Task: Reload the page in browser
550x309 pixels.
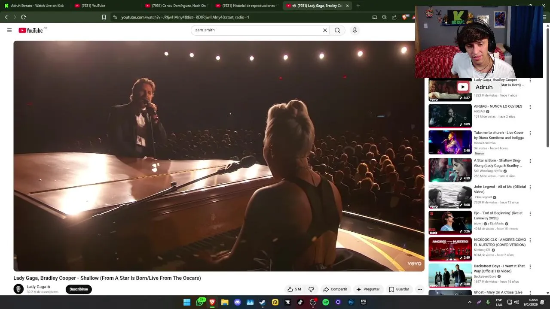Action: point(23,17)
